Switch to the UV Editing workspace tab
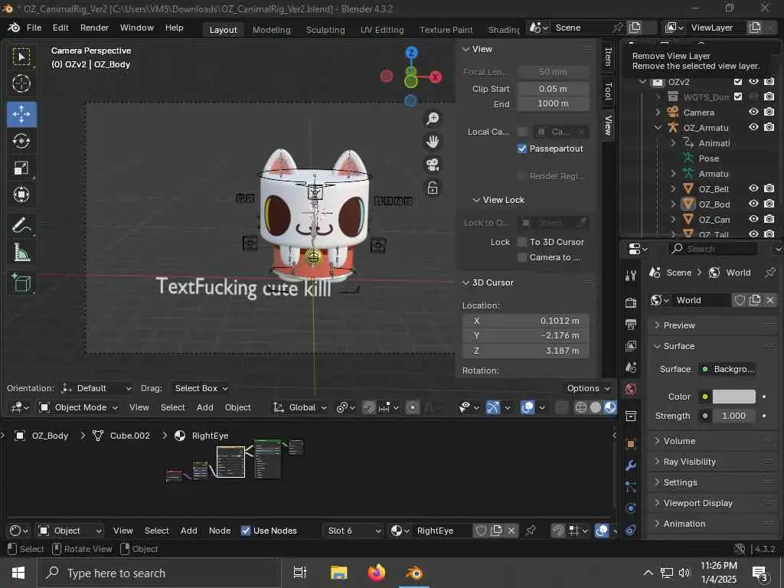 (x=382, y=30)
